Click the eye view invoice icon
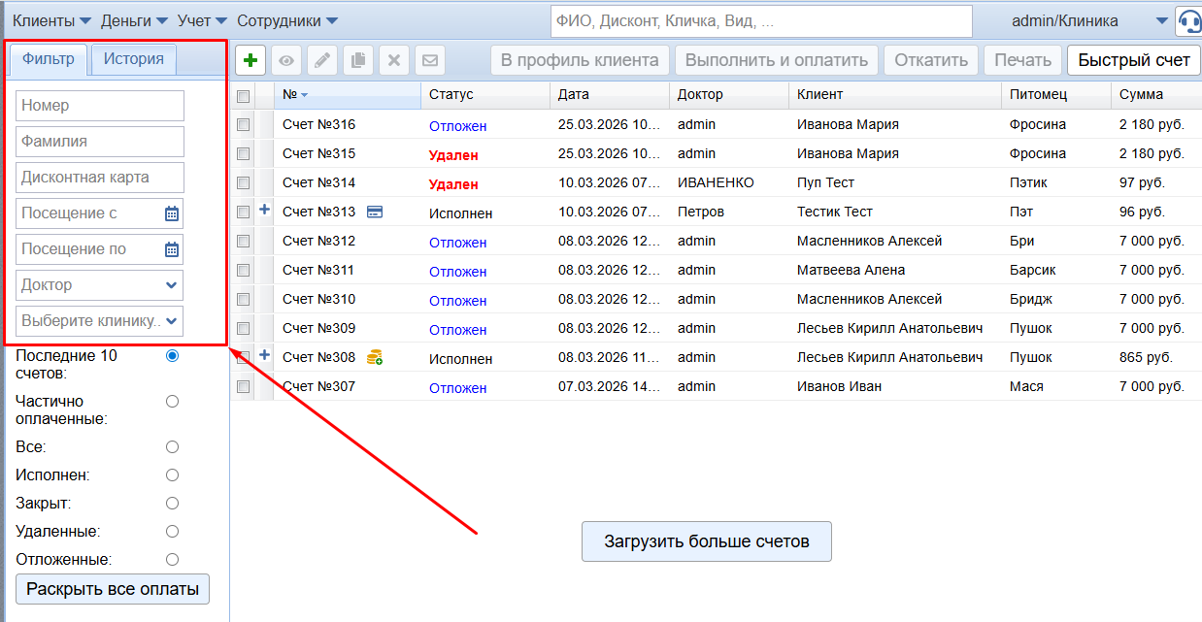The image size is (1202, 622). [286, 60]
